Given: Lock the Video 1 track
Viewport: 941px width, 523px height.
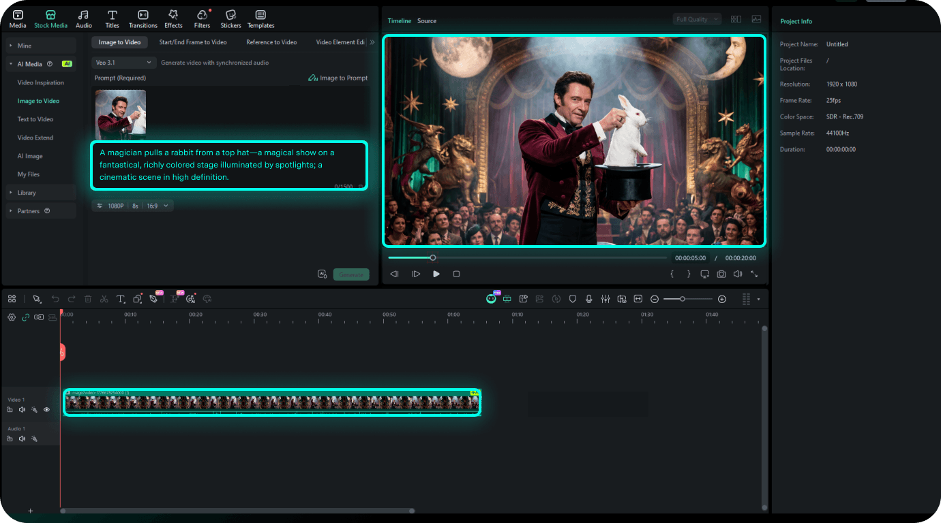Looking at the screenshot, I should click(x=10, y=410).
